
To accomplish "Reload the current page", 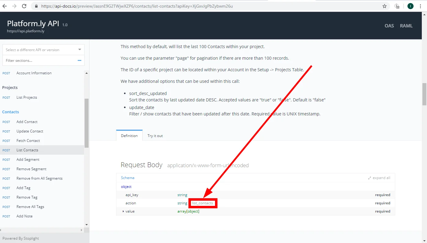I will tap(24, 6).
